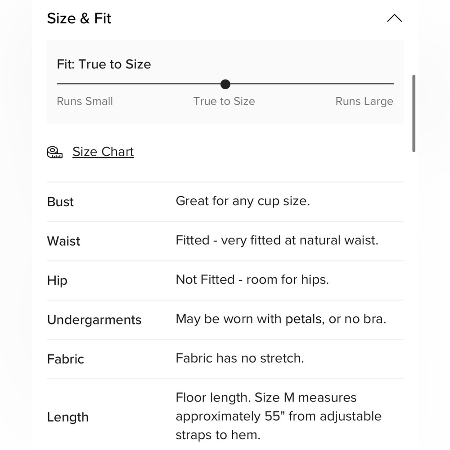Select the Runs Large label
This screenshot has height=450, width=450.
point(364,101)
